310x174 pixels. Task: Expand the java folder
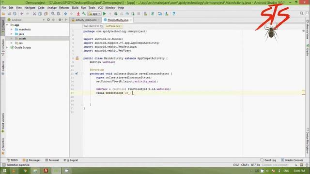12,34
